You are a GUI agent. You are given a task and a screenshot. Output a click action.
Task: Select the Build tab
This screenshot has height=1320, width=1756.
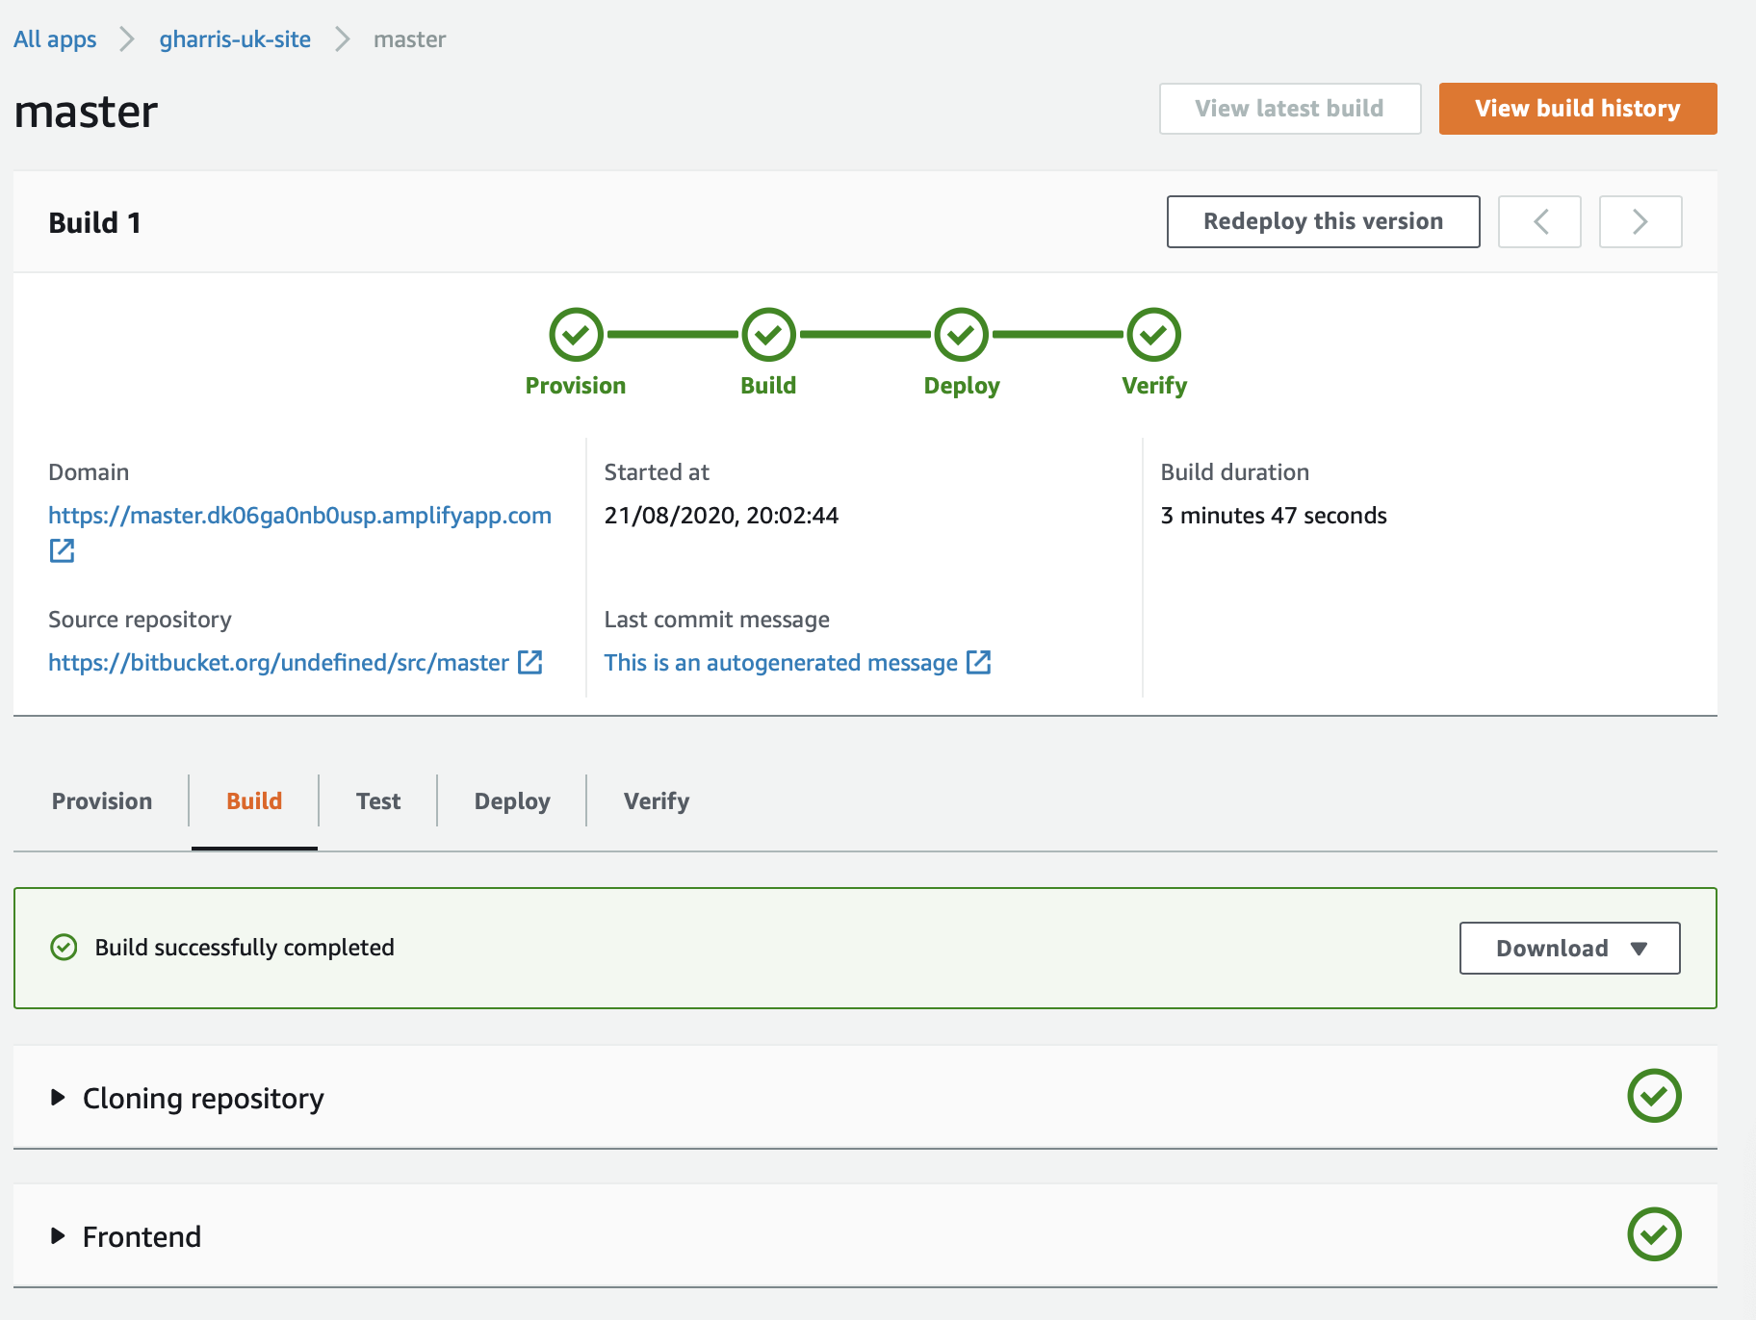(254, 801)
